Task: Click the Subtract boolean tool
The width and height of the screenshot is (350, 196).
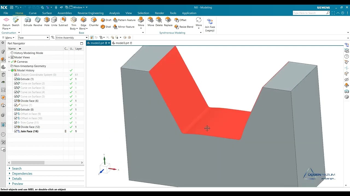Action: click(63, 22)
